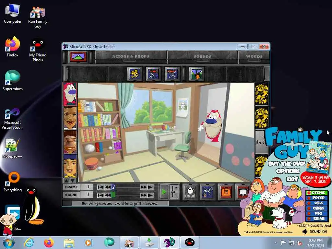332x249 pixels.
Task: Click the muted speaker tray icon
Action: pos(299,243)
